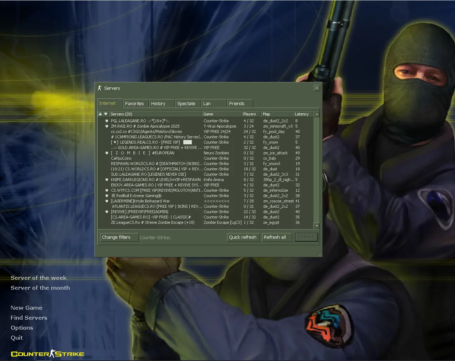
Task: Click Find Servers in main menu
Action: [x=29, y=318]
